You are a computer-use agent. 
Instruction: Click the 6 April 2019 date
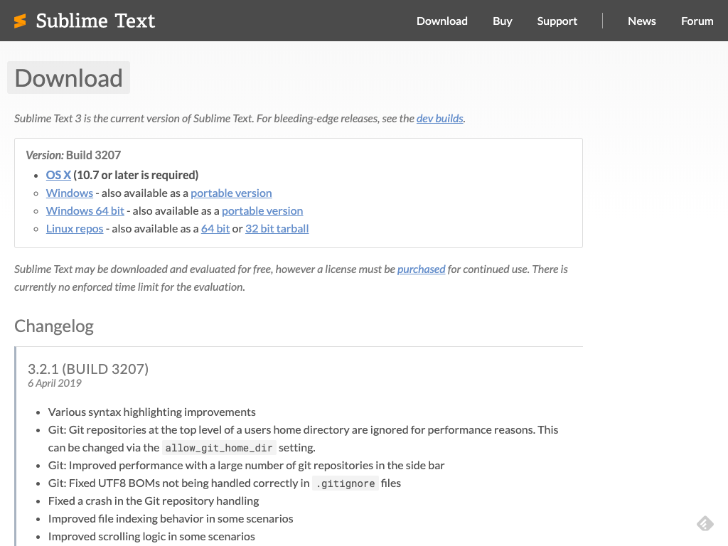[x=54, y=383]
